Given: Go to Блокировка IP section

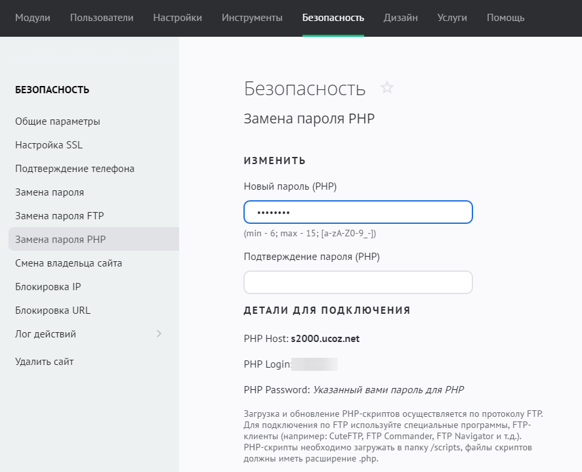Looking at the screenshot, I should 48,287.
